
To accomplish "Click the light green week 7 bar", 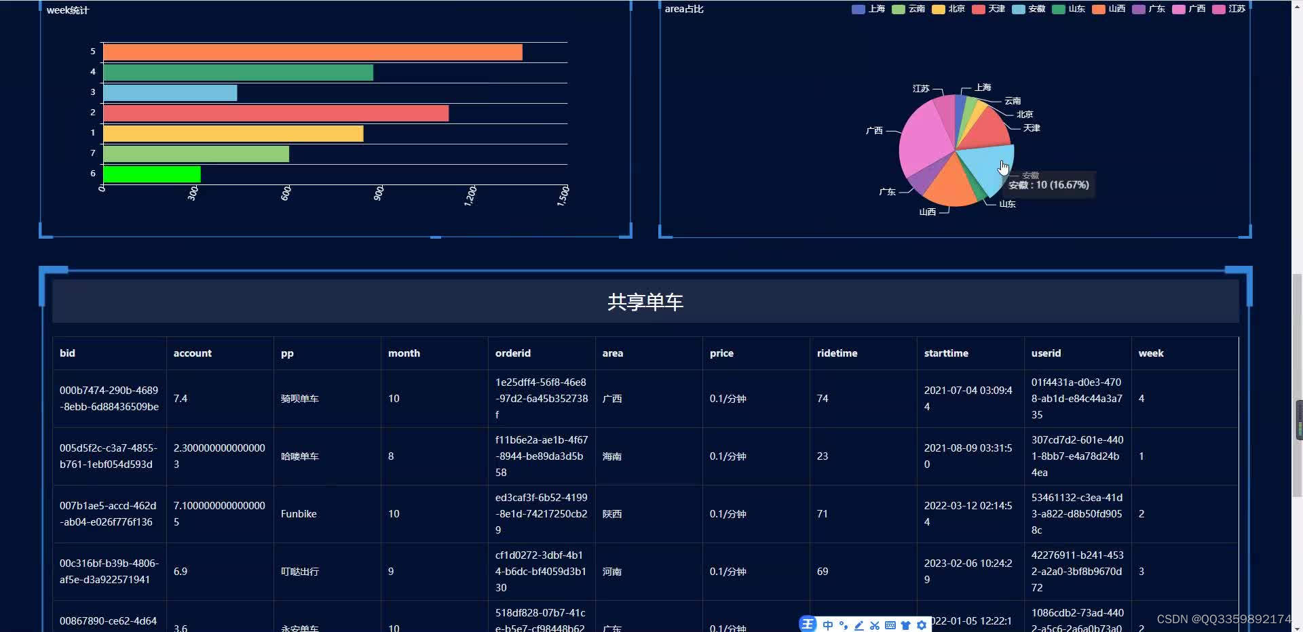I will (196, 154).
